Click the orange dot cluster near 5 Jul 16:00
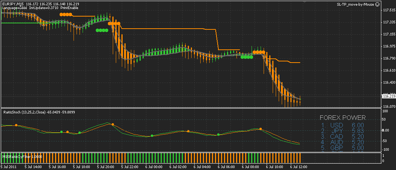The height and width of the screenshot is (170, 396). point(66,14)
